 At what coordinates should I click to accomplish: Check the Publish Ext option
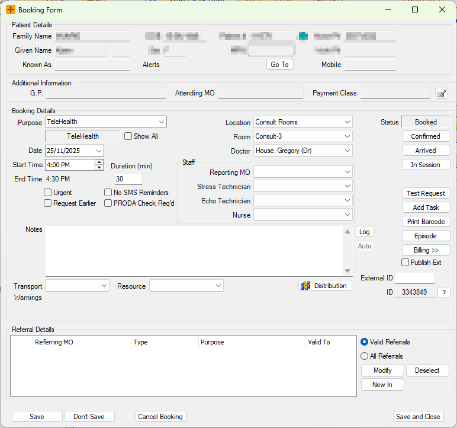pyautogui.click(x=405, y=263)
